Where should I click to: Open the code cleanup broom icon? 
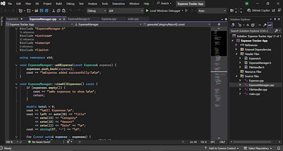(x=68, y=142)
